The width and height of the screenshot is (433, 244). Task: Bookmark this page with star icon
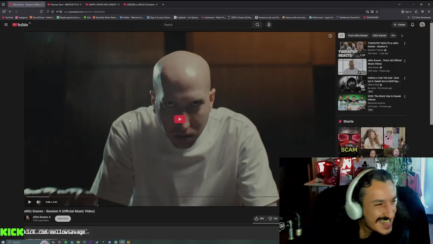click(x=377, y=12)
